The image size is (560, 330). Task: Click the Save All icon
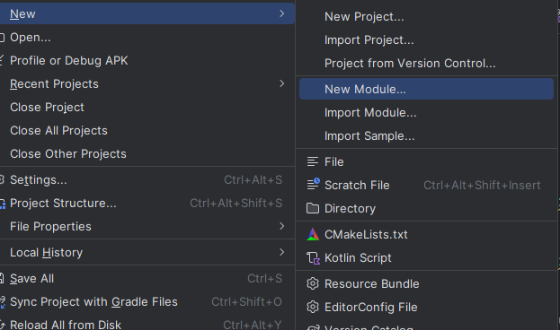coord(2,279)
